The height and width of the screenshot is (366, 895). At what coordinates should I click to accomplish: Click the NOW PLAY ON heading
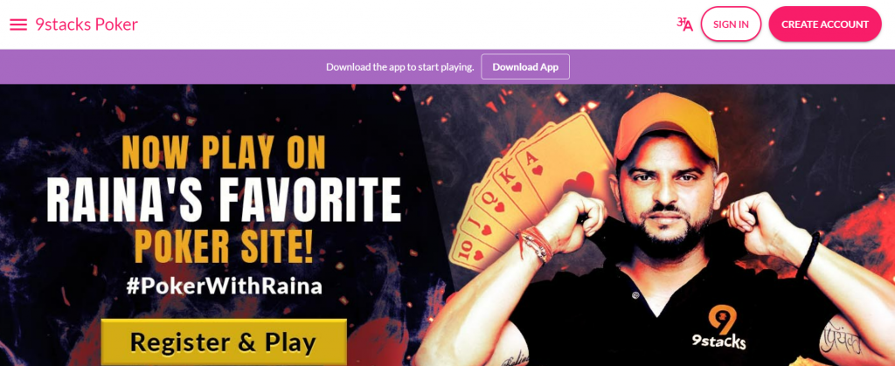pyautogui.click(x=224, y=153)
